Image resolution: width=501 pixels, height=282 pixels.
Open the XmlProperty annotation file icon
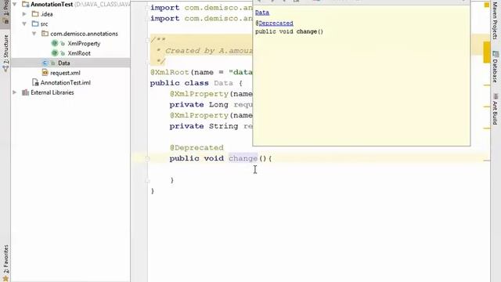point(55,43)
